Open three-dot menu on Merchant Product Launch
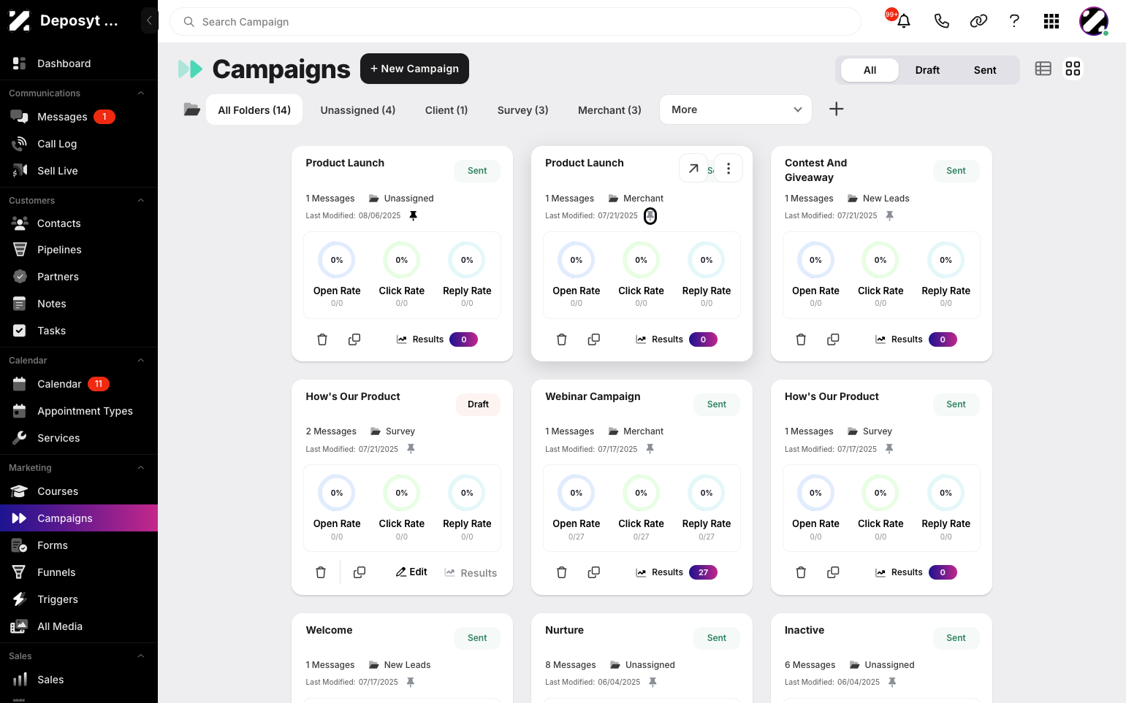 point(729,169)
